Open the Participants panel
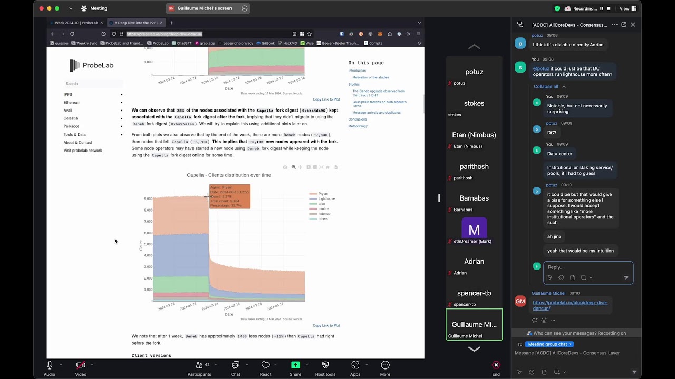Screen dimensions: 675x379 tap(199, 368)
